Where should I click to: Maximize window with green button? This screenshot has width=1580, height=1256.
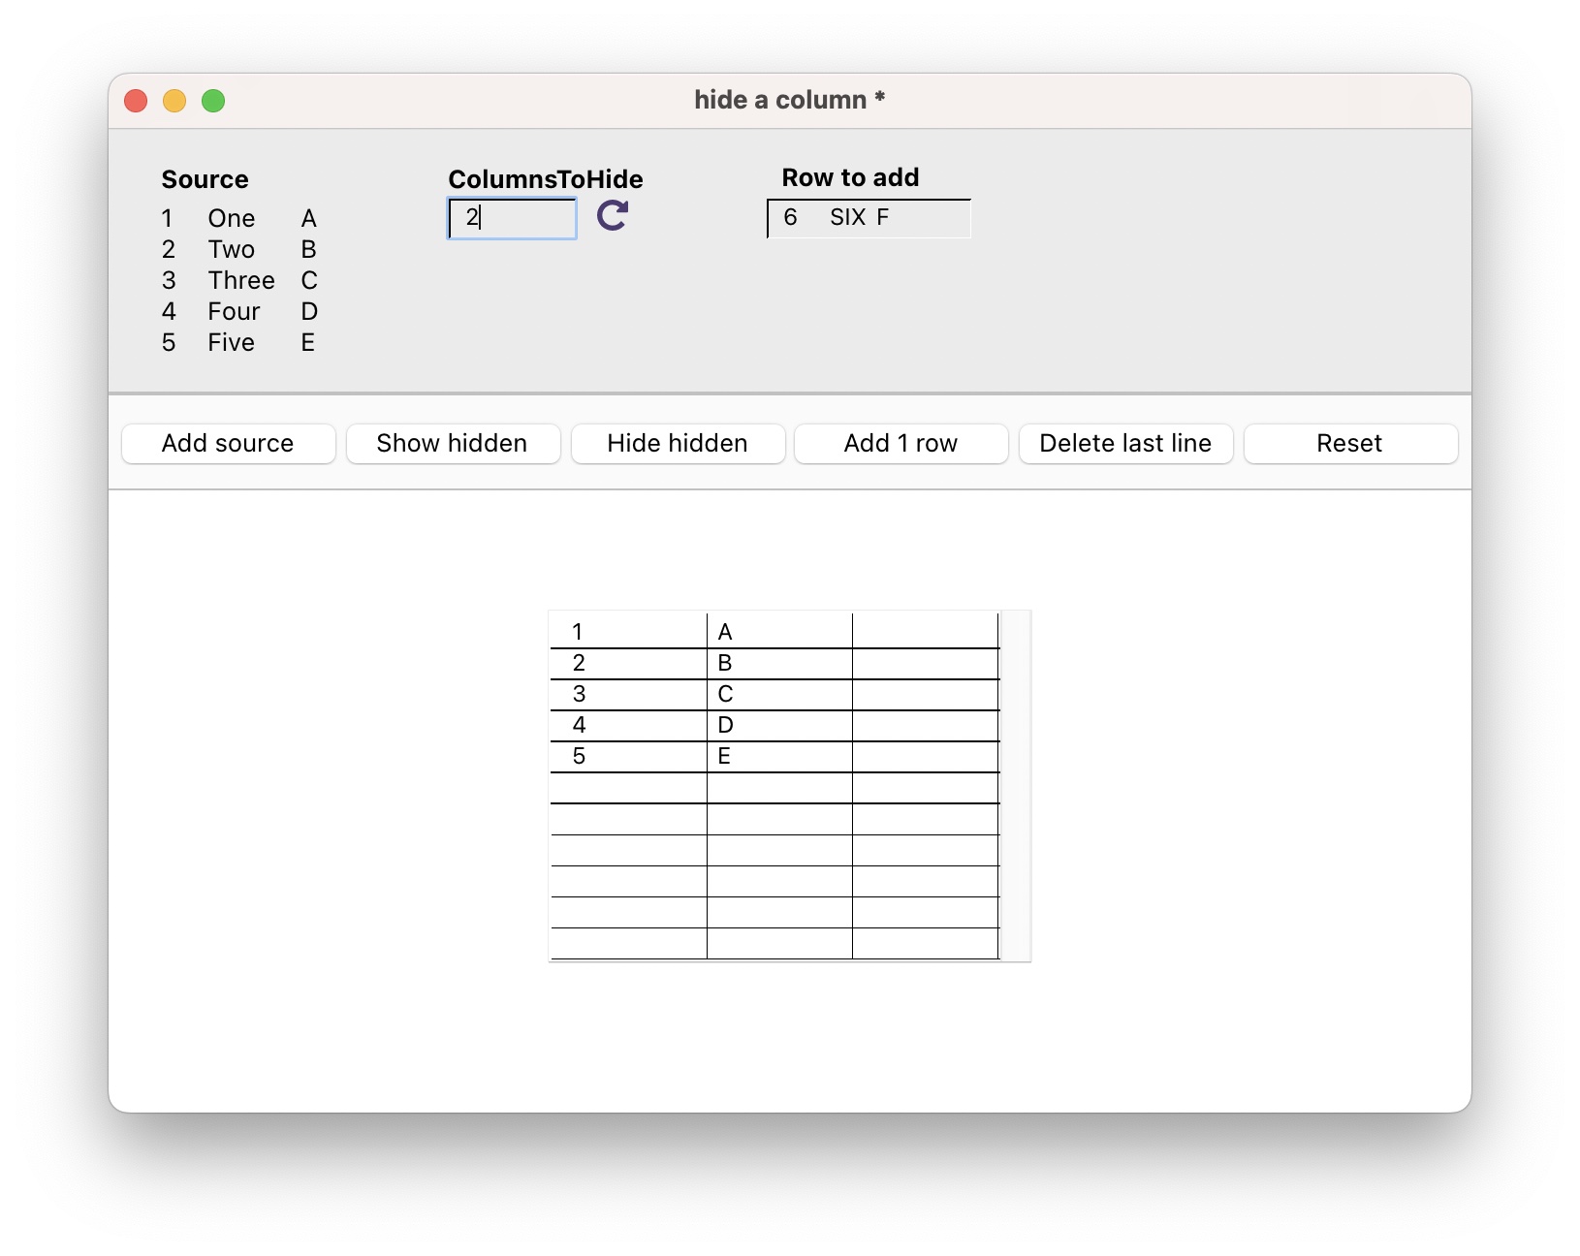pyautogui.click(x=213, y=101)
